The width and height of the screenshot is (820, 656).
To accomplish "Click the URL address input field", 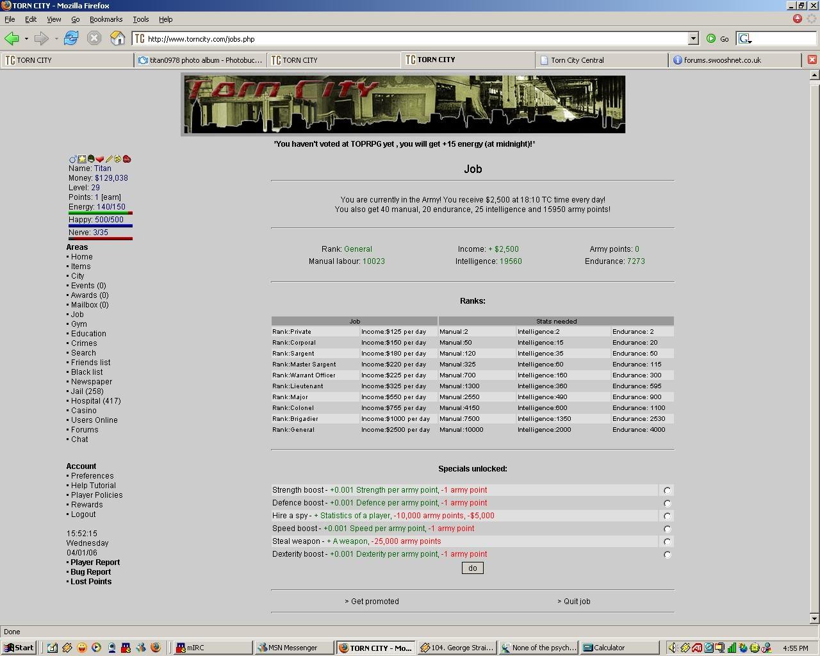I will point(416,39).
